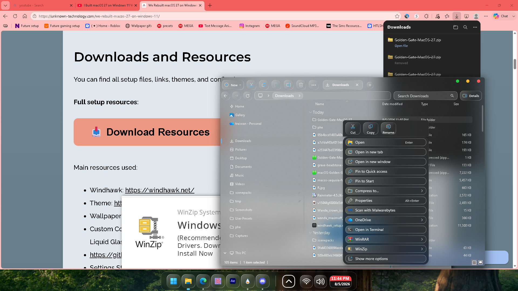The width and height of the screenshot is (518, 291).
Task: Click the Cut icon in context menu
Action: (353, 129)
